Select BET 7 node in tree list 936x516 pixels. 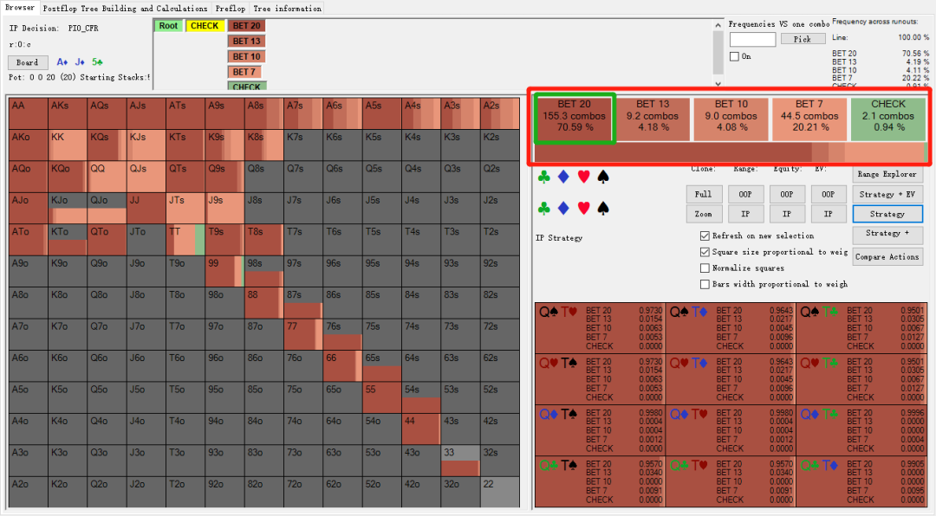(244, 72)
